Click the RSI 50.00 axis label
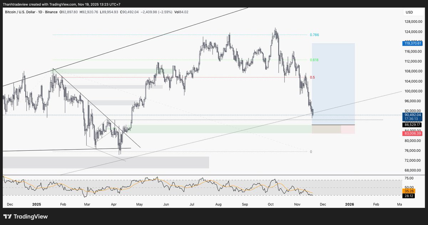This screenshot has height=225, width=428. (409, 187)
